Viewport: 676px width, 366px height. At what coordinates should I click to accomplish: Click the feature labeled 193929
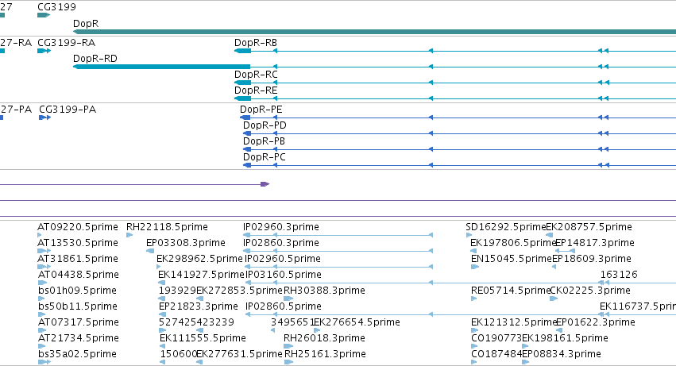(x=177, y=291)
